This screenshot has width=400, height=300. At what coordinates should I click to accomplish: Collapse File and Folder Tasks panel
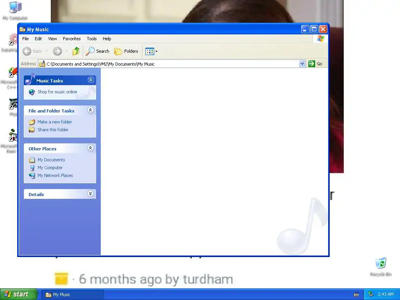[x=91, y=110]
